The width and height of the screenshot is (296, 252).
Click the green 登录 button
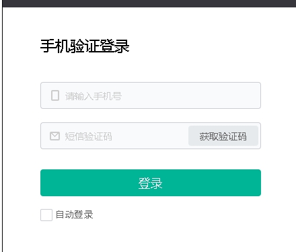pos(151,183)
